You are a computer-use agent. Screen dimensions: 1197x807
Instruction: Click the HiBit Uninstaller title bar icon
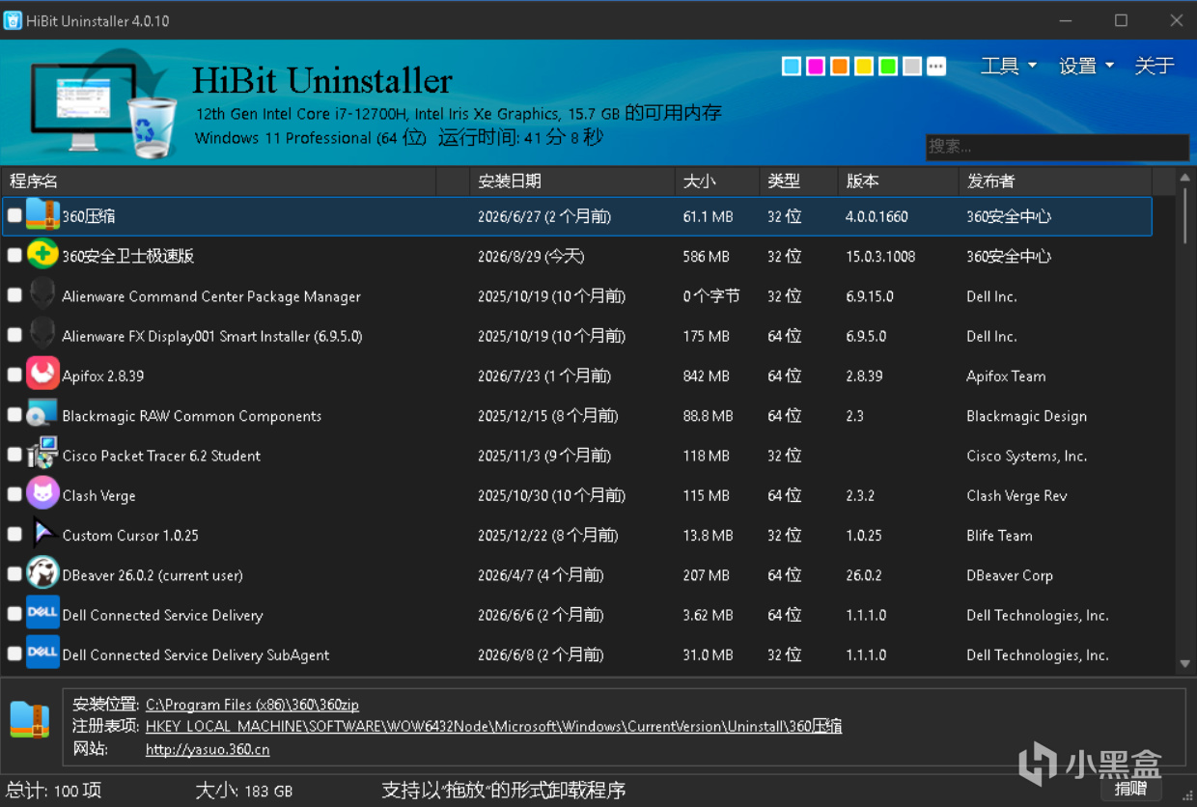13,20
